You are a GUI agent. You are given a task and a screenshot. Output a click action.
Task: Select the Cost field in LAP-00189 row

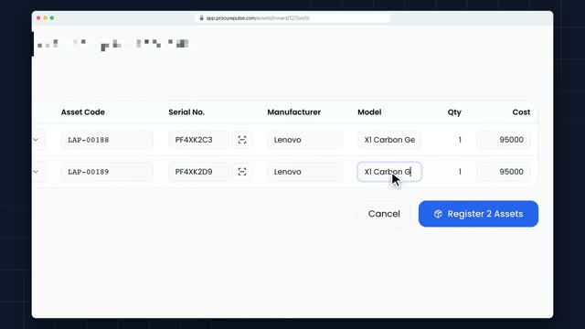pos(504,172)
